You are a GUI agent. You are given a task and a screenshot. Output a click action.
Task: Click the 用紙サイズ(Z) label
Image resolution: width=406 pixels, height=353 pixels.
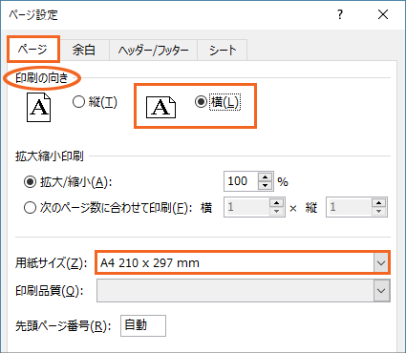pyautogui.click(x=51, y=263)
